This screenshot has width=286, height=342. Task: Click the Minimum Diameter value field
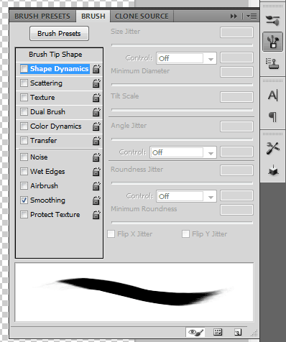click(236, 72)
